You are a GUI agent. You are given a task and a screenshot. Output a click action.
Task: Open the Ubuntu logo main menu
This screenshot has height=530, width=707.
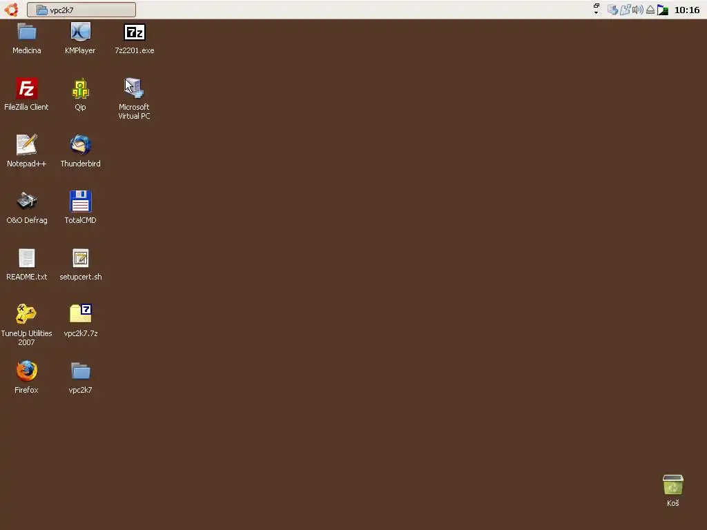point(11,10)
